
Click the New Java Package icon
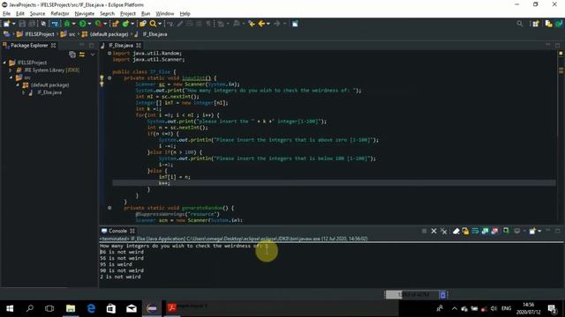click(x=116, y=24)
